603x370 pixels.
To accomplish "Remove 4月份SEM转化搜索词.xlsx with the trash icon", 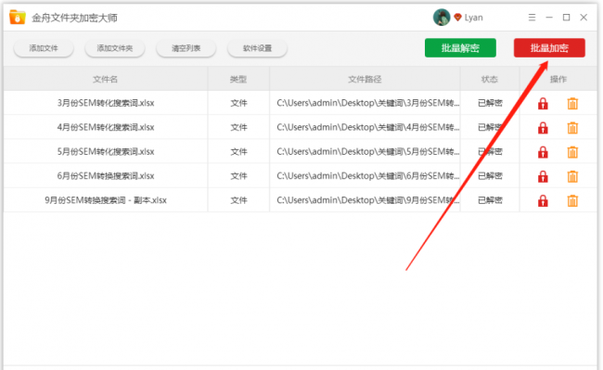I will click(572, 128).
